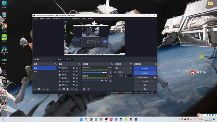Open 麦克风/Aux channel three-dot options

click(110, 72)
